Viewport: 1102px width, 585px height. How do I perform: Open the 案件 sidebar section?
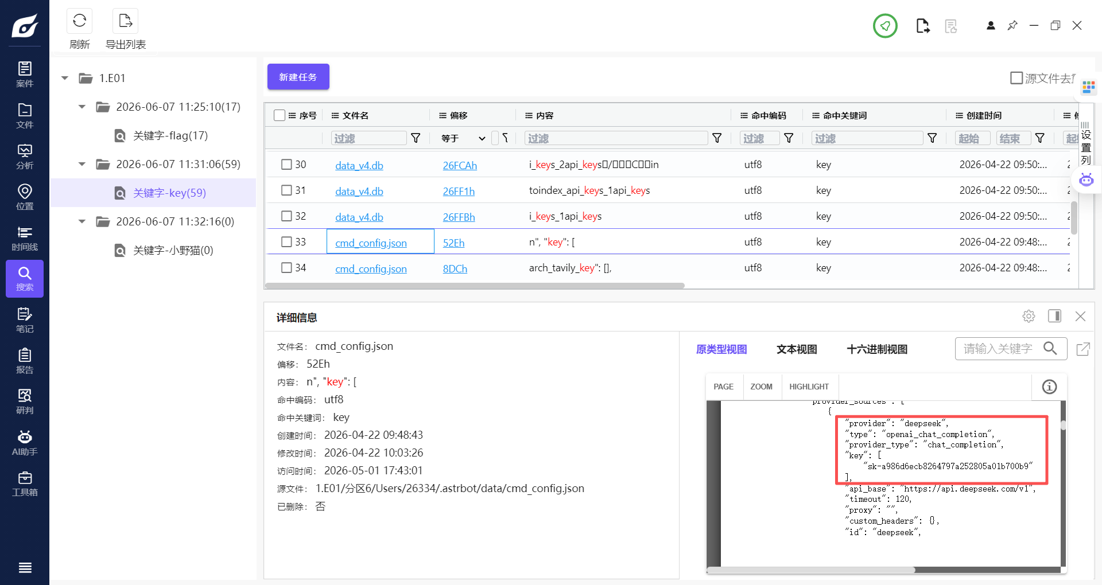[x=25, y=75]
